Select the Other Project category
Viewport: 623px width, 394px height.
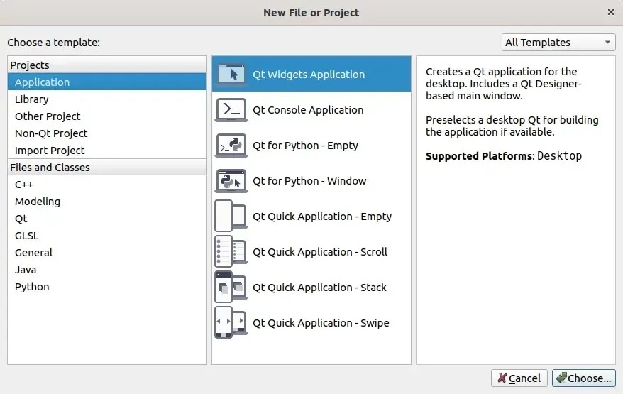tap(107, 116)
